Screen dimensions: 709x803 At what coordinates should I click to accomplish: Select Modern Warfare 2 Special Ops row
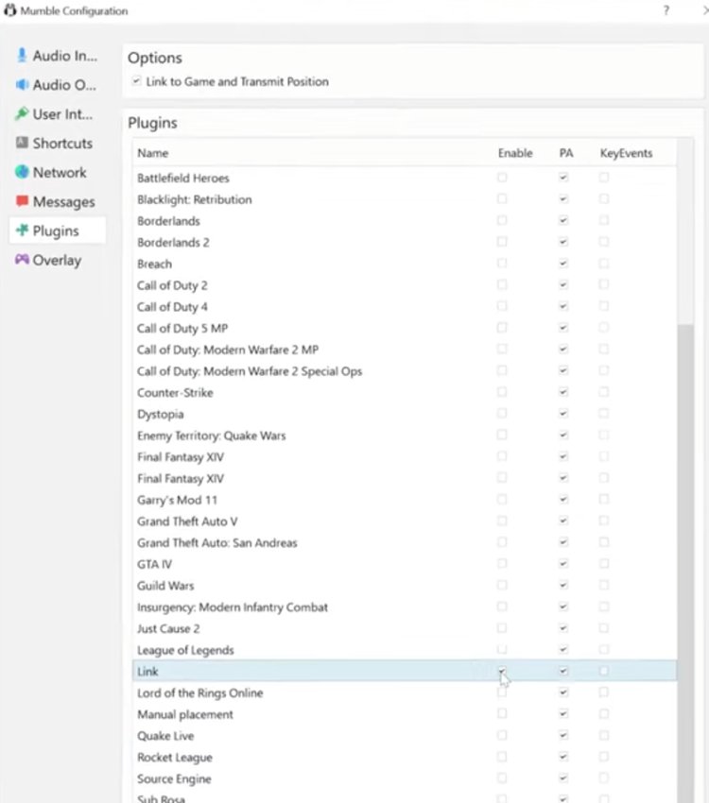[x=405, y=371]
